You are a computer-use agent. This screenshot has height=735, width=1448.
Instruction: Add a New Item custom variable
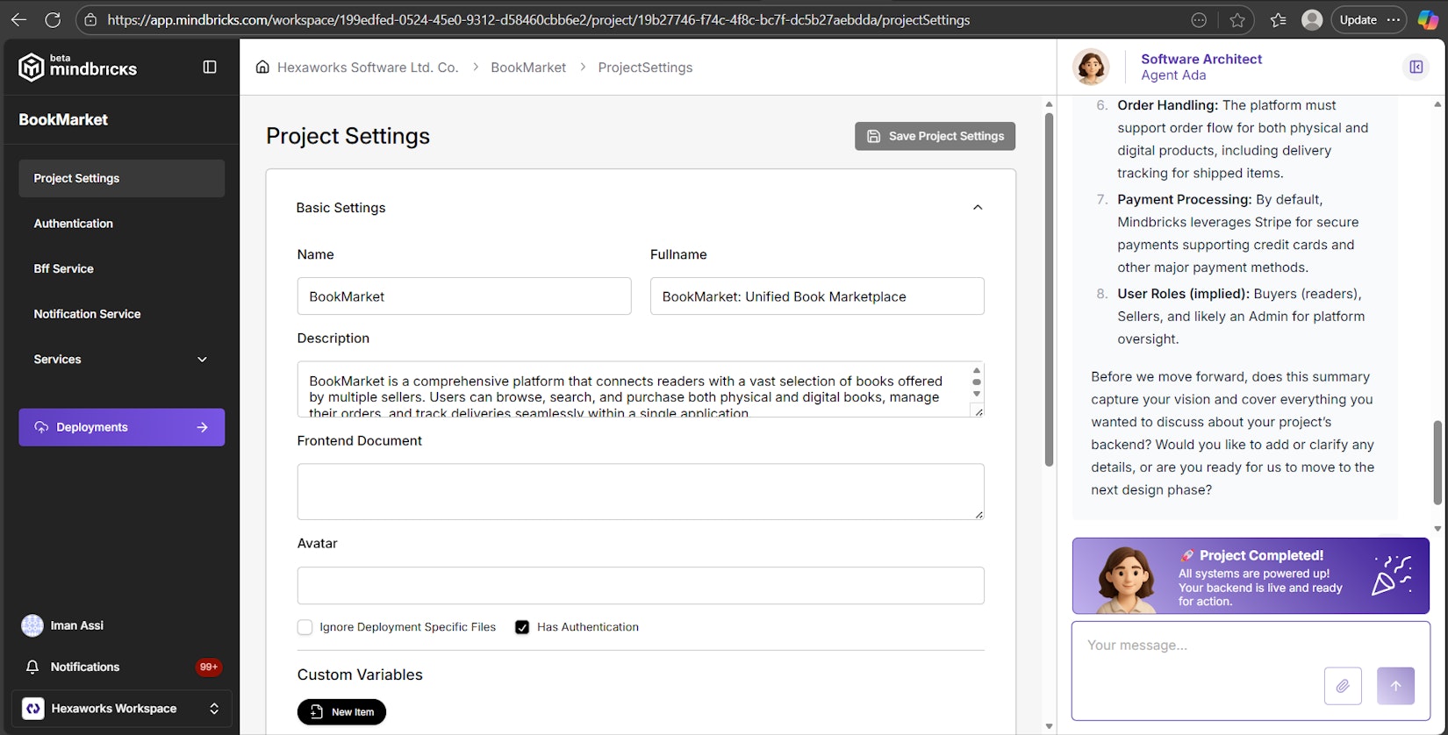pos(341,712)
